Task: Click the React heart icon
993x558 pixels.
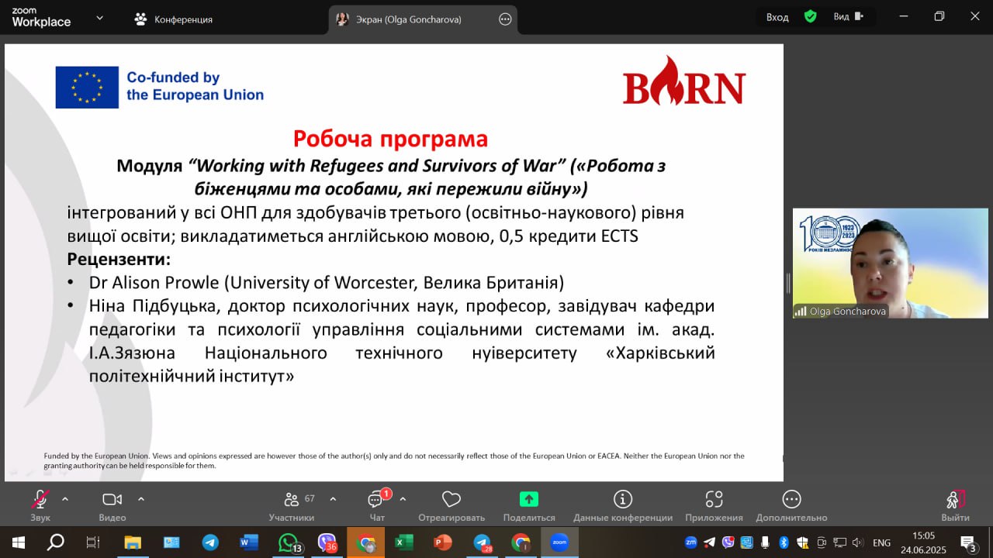Action: [x=451, y=505]
